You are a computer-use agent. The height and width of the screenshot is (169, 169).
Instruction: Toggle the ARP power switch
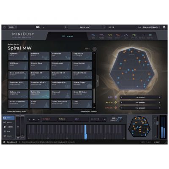coord(116,97)
